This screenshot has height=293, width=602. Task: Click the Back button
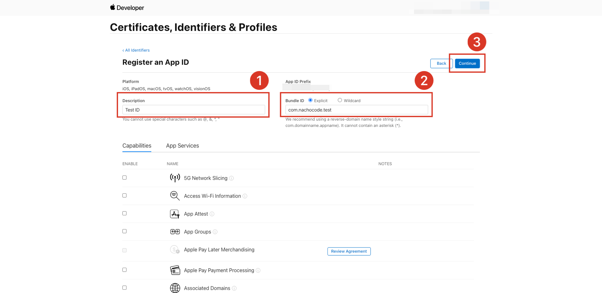[x=441, y=64]
